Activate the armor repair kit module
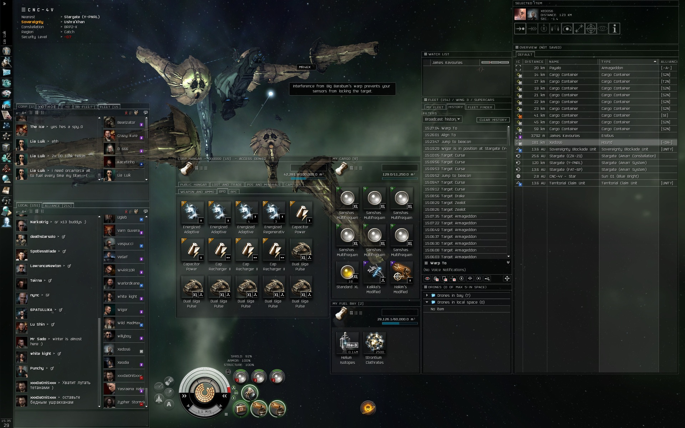The image size is (685, 428). tap(241, 408)
